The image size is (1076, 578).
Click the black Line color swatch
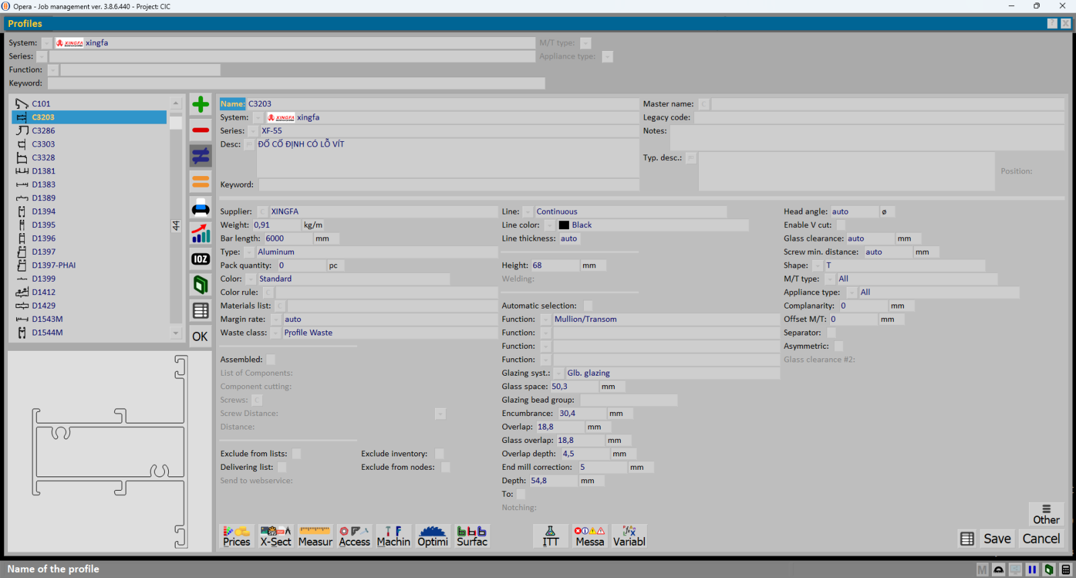coord(564,225)
